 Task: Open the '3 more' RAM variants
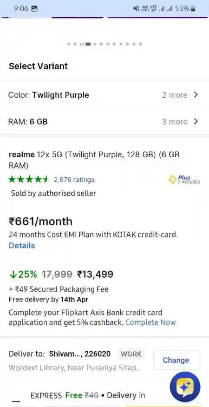[x=175, y=122]
